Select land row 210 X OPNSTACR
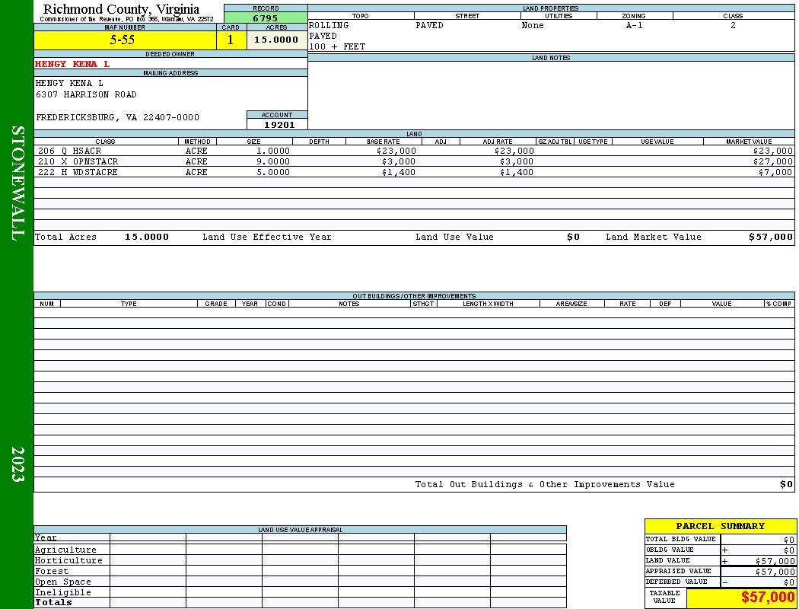 pos(414,161)
